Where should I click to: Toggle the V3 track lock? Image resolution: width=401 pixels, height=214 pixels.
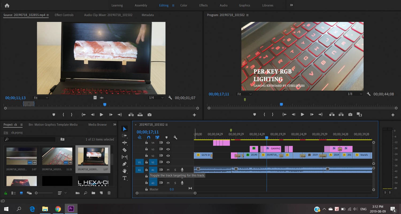(x=146, y=149)
